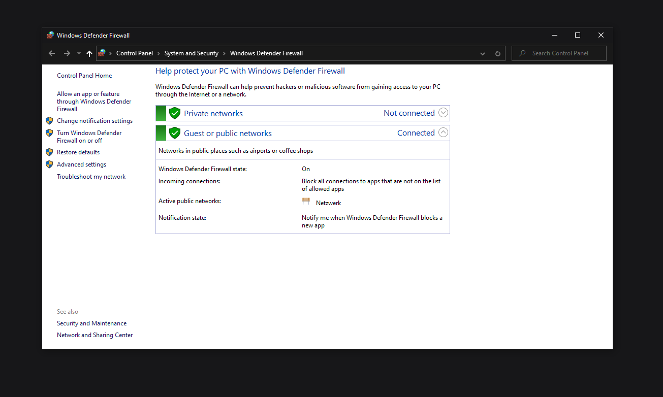
Task: Click Help protect your PC heading
Action: click(x=250, y=71)
